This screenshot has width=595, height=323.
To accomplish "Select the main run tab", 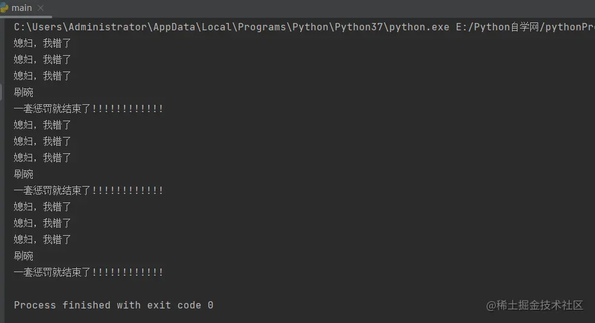I will click(x=22, y=8).
